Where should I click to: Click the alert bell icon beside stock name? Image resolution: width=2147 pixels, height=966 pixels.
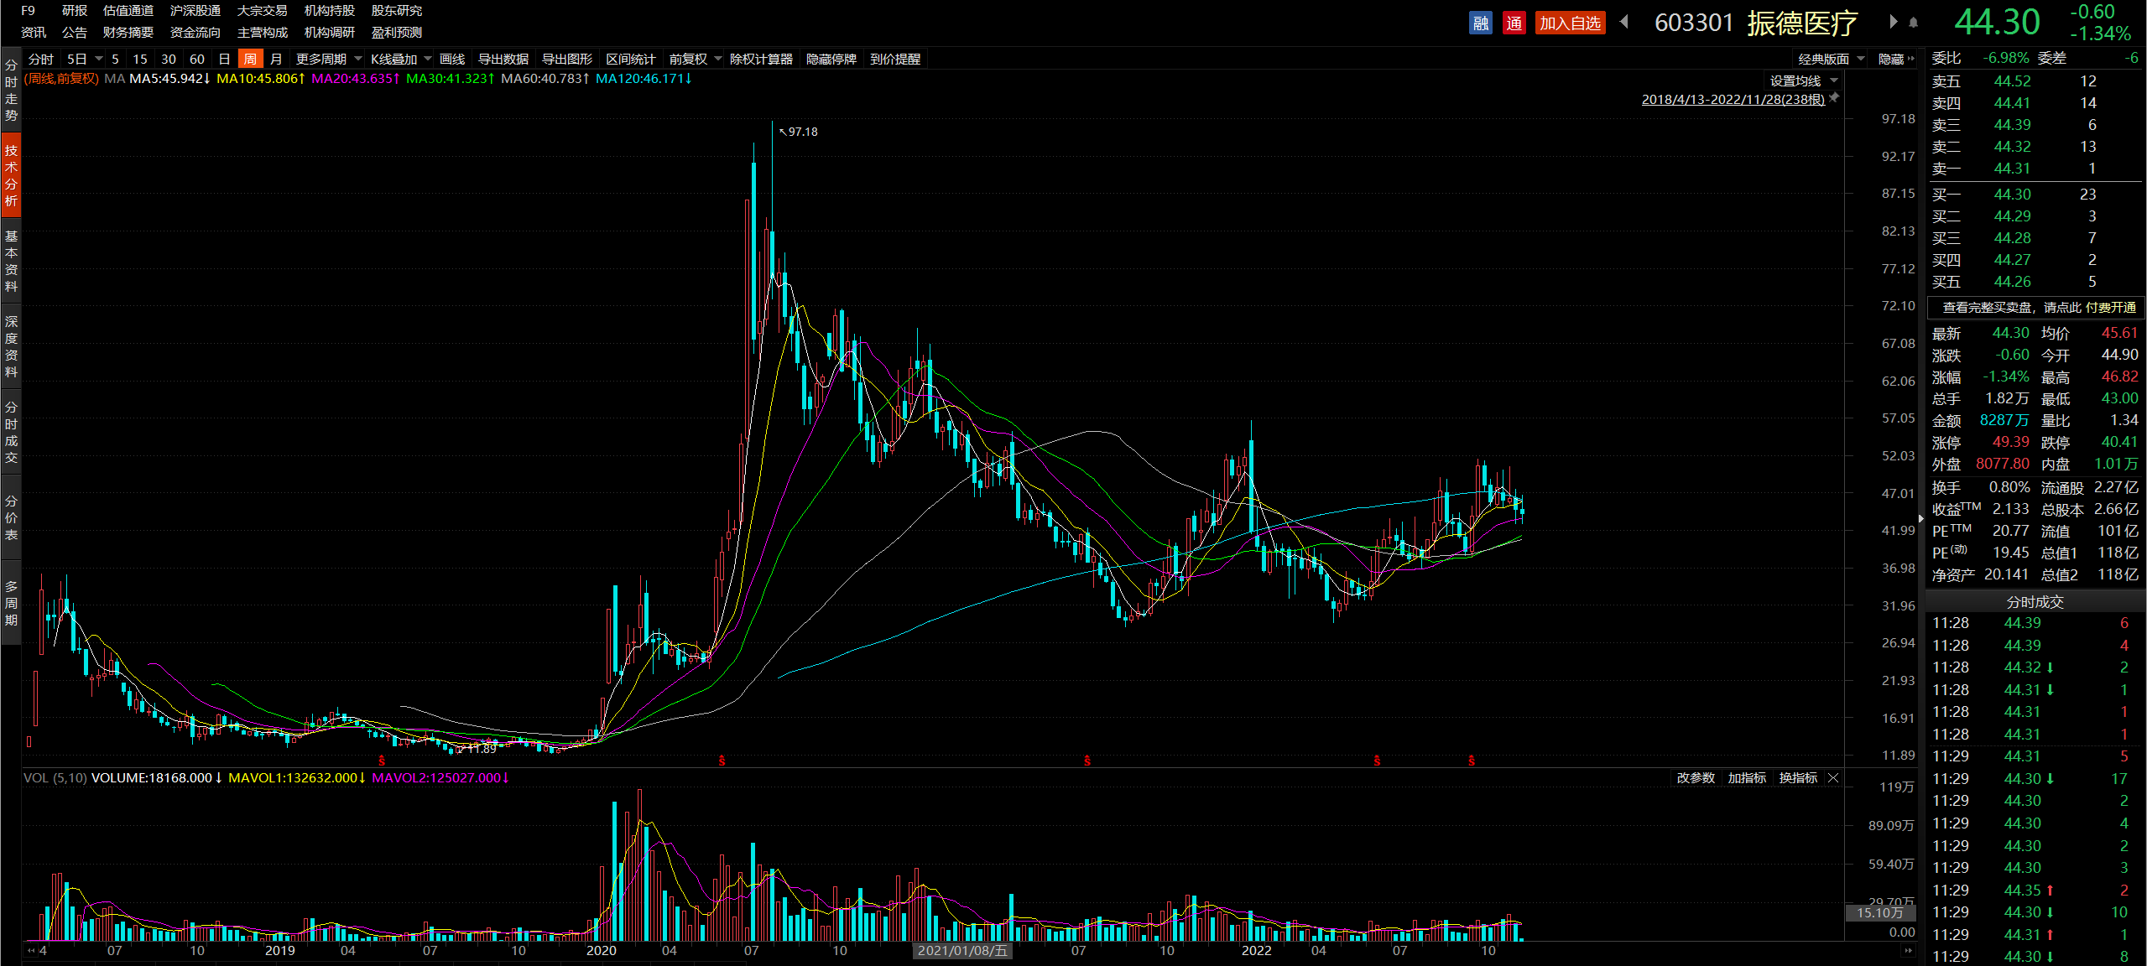(x=1914, y=23)
